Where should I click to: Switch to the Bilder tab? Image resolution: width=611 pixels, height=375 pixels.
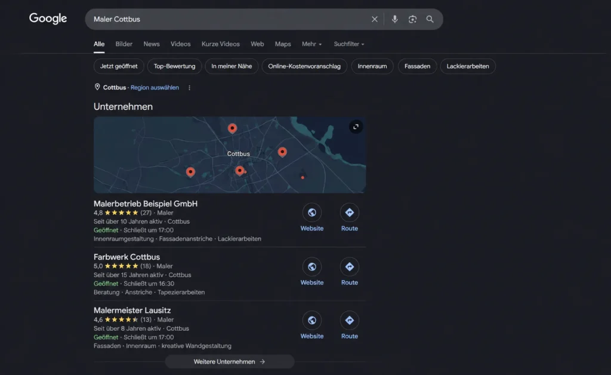(124, 44)
